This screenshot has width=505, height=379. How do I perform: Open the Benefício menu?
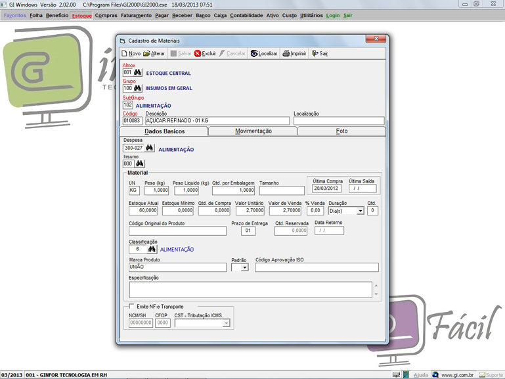pos(57,16)
